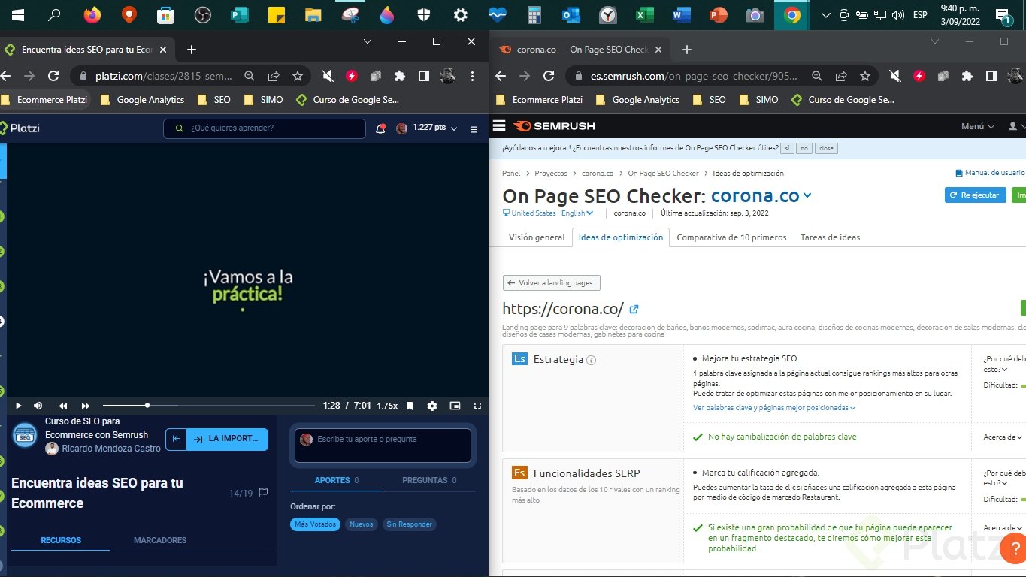Click the info icon beside Estrategia
The width and height of the screenshot is (1026, 577).
point(591,360)
